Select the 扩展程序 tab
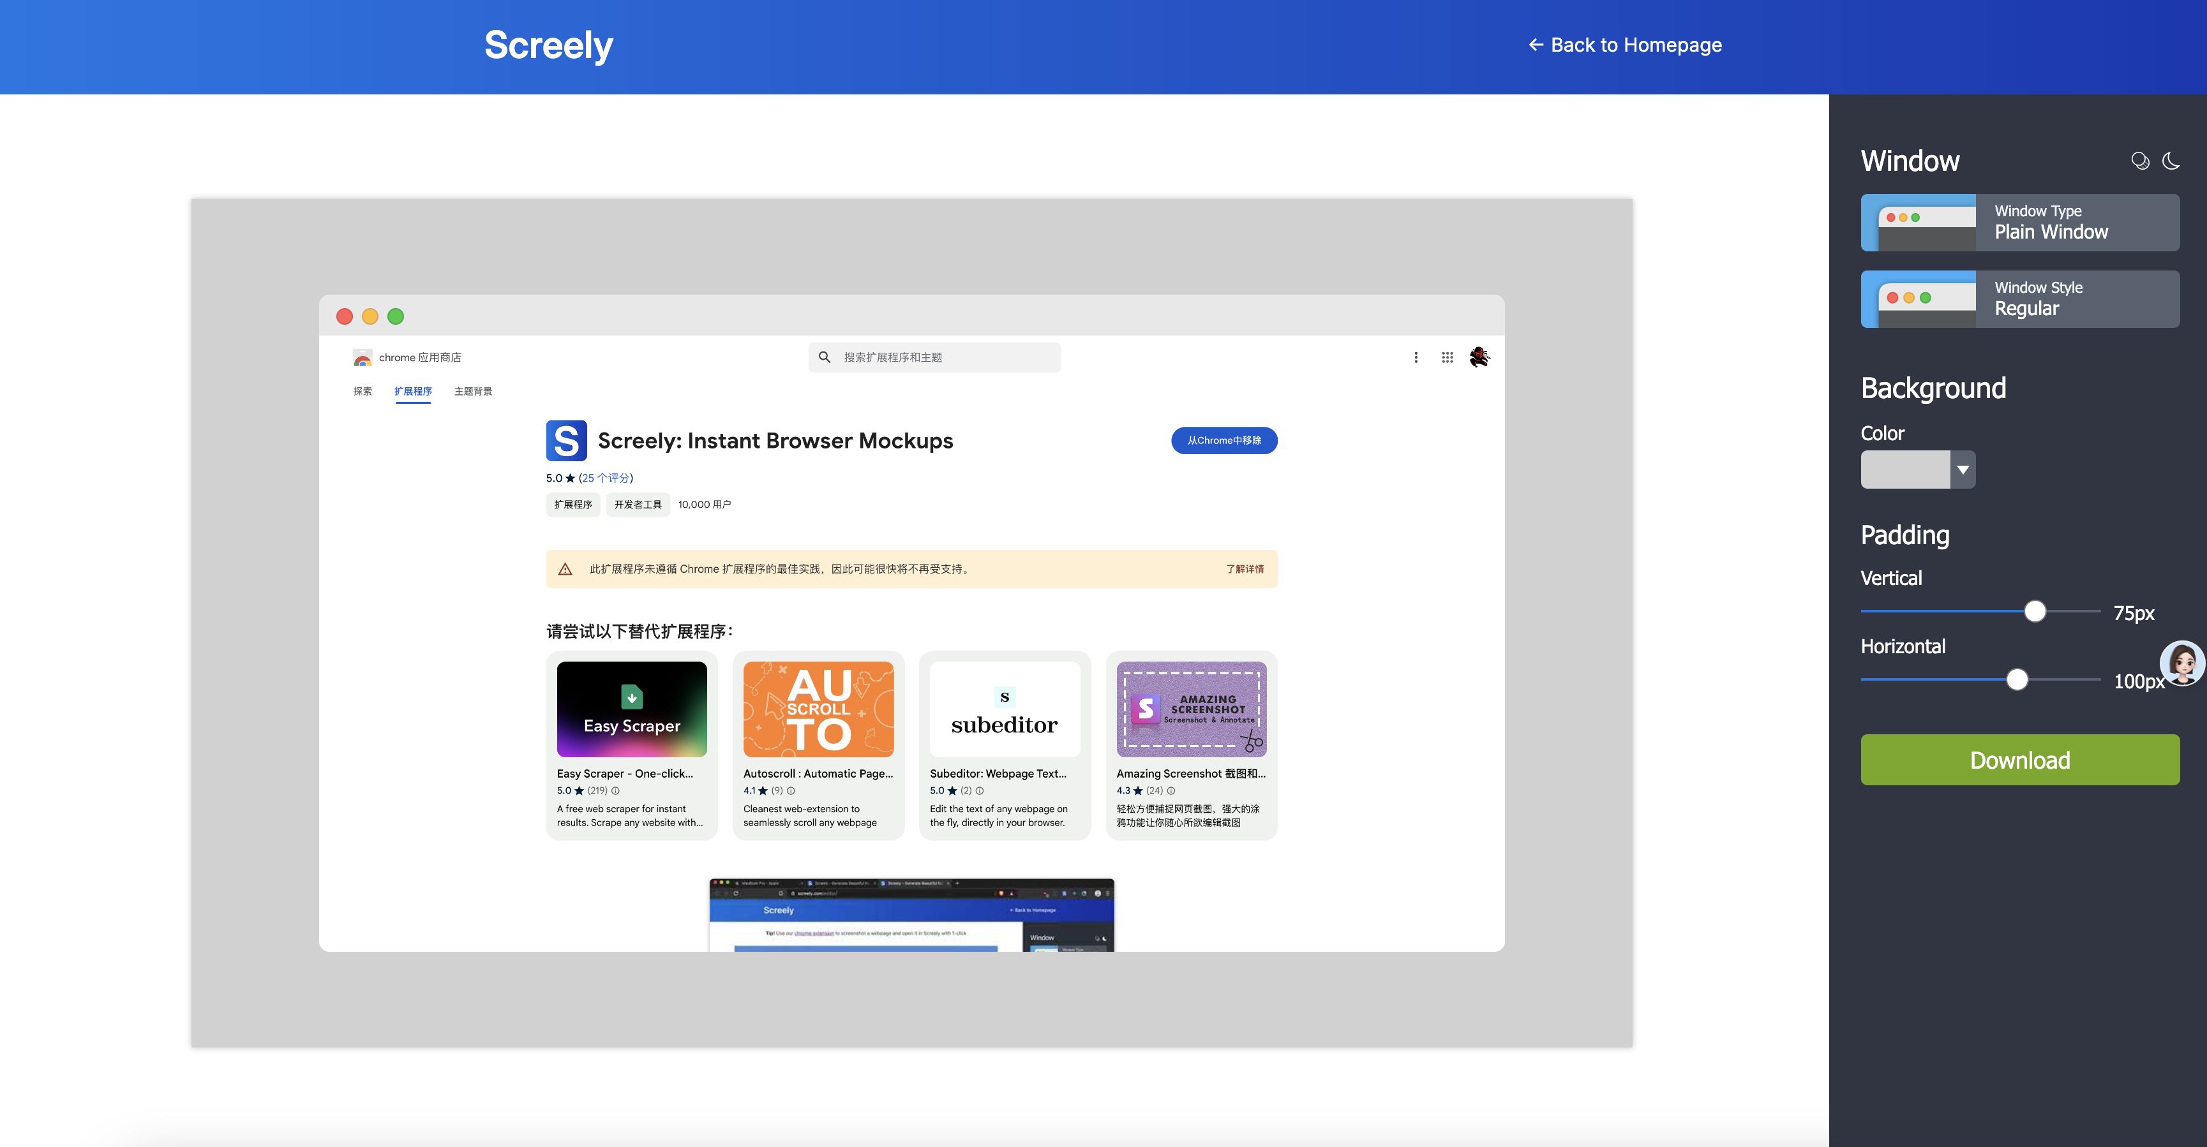This screenshot has height=1147, width=2207. [413, 392]
